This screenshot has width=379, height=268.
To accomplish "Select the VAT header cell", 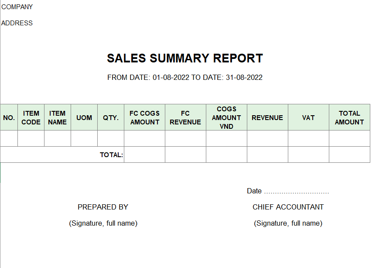I will click(308, 117).
